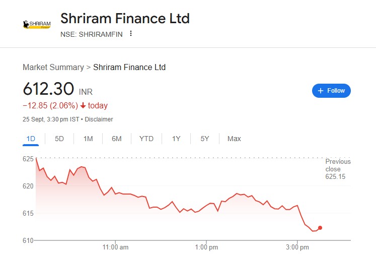Click the Previous close 625.15 label
The width and height of the screenshot is (376, 254).
pyautogui.click(x=338, y=169)
